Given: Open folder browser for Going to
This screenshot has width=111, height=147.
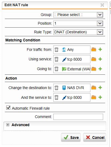Looking at the screenshot, I should 94,69.
